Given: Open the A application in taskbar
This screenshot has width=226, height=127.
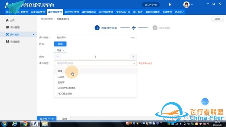Looking at the screenshot, I should [35, 124].
